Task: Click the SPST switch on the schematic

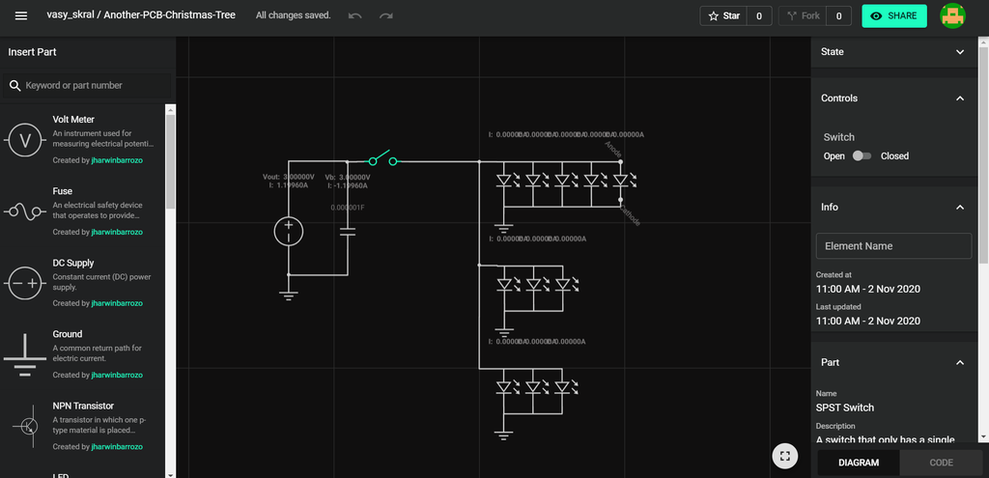Action: pyautogui.click(x=382, y=158)
